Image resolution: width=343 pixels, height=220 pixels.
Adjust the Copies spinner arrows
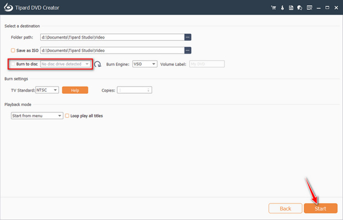tap(148, 90)
